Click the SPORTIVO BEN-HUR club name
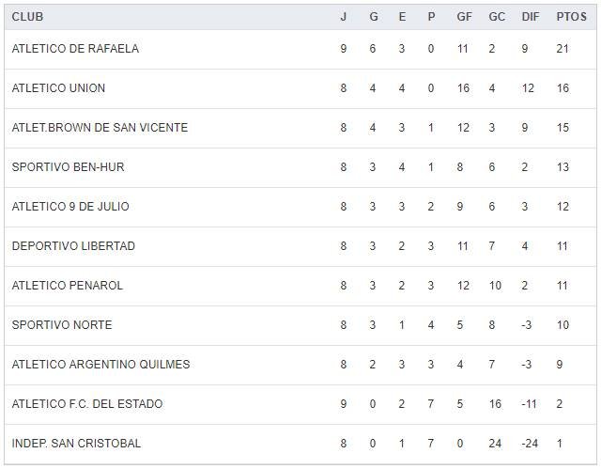The image size is (601, 469). pyautogui.click(x=68, y=167)
